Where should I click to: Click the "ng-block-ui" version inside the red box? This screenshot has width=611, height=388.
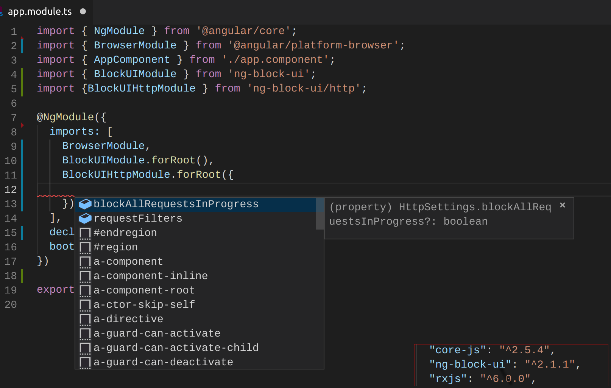[551, 364]
